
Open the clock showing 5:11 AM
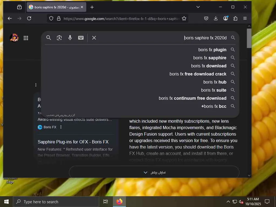[253, 202]
